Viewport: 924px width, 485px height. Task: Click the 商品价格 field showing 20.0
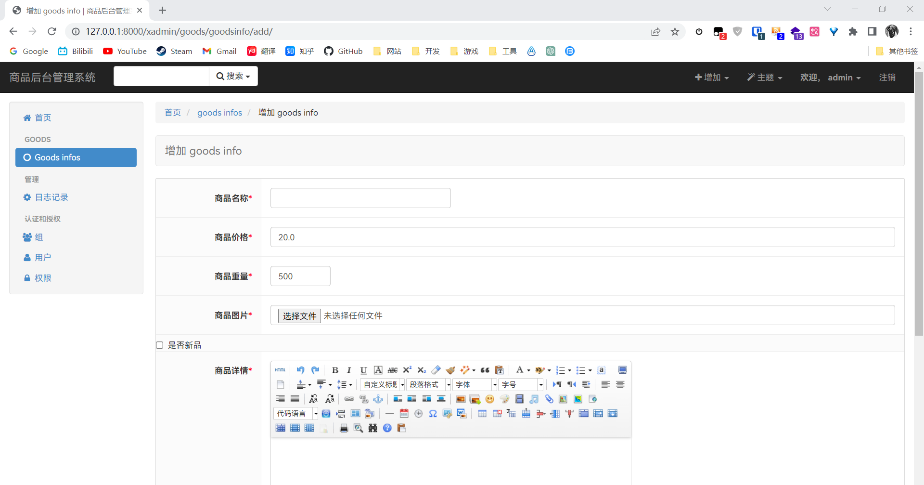tap(582, 237)
